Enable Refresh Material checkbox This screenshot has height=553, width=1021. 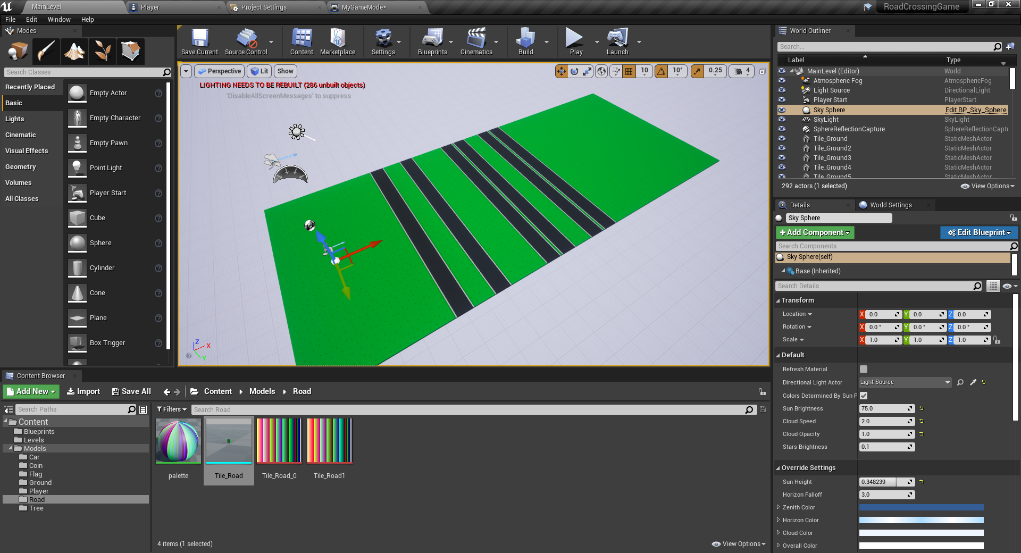point(864,369)
